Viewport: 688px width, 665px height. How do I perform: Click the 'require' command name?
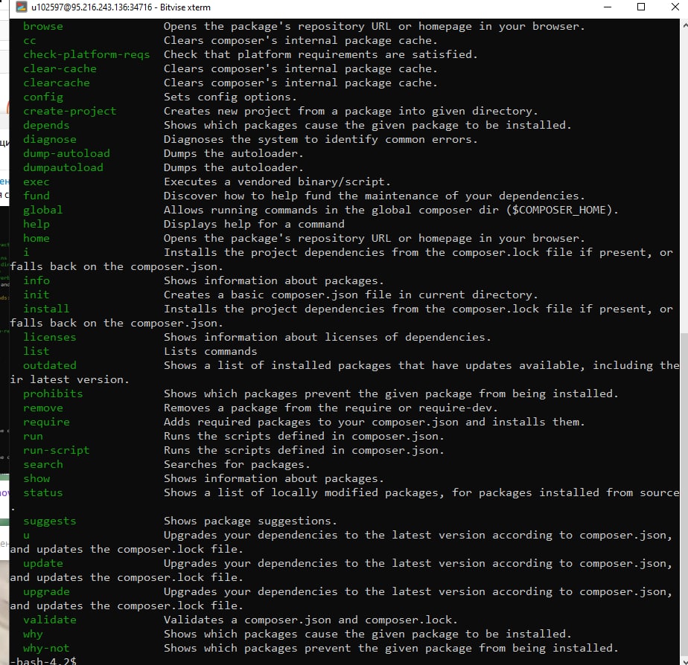click(46, 423)
